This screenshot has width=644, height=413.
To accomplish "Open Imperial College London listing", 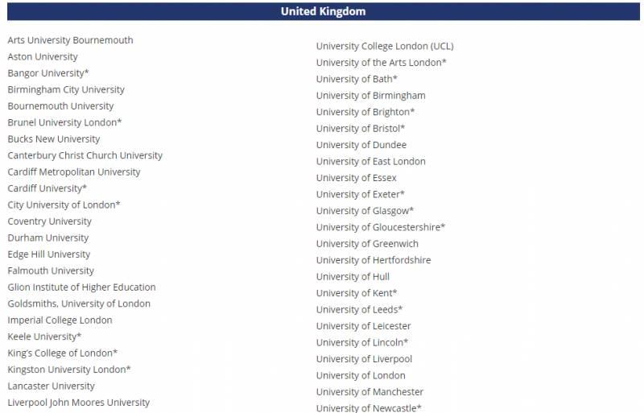I will click(x=60, y=320).
